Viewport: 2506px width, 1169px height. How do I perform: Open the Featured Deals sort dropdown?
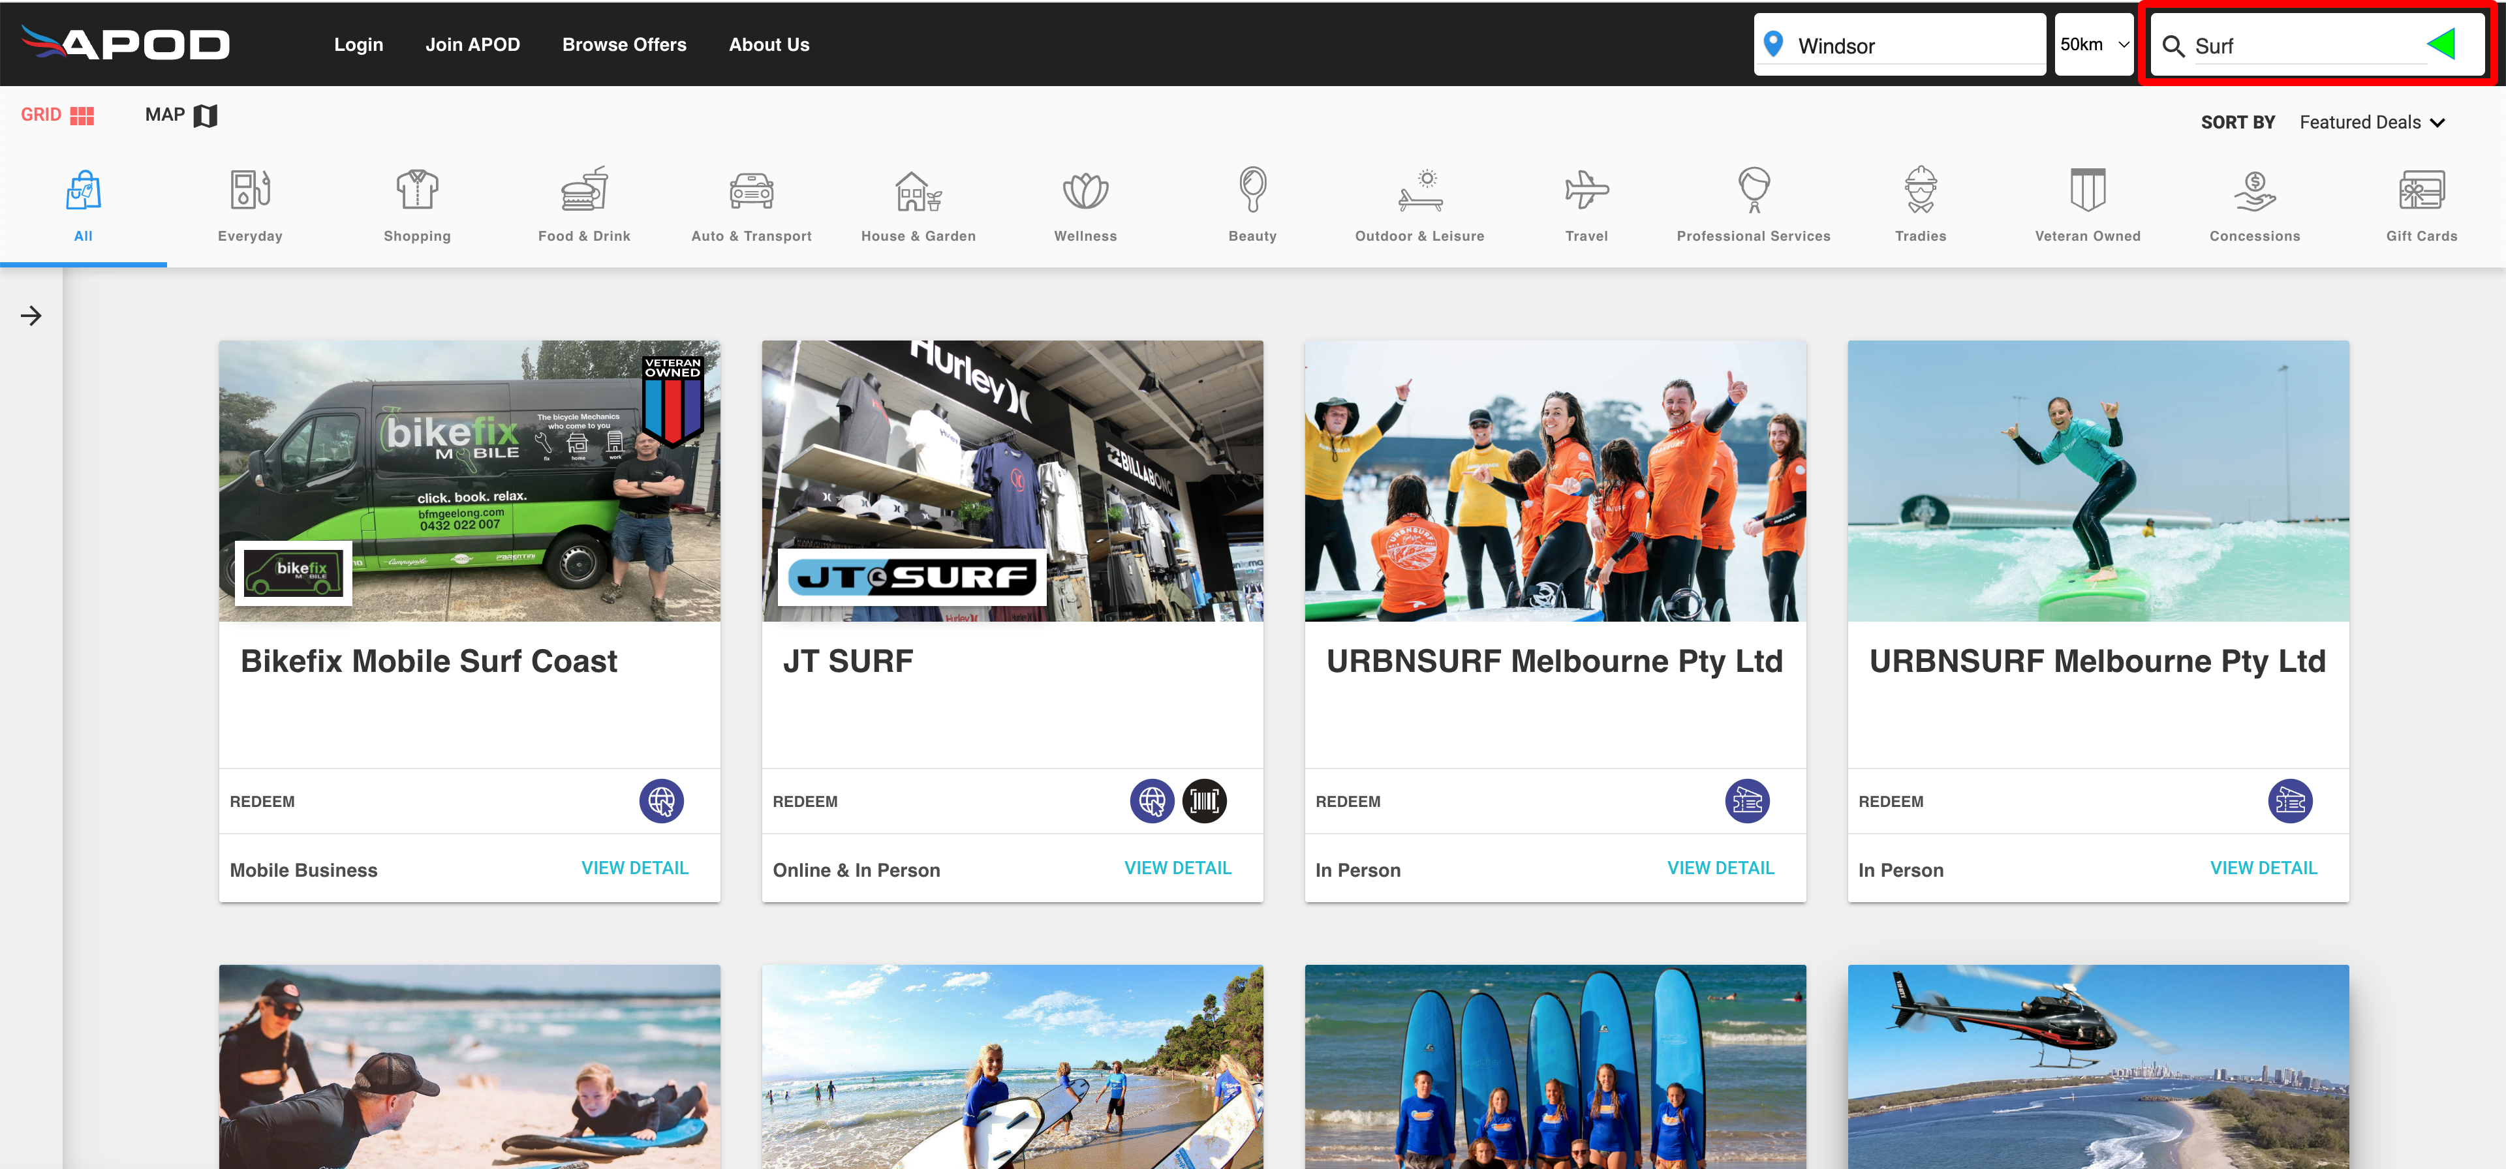2372,123
